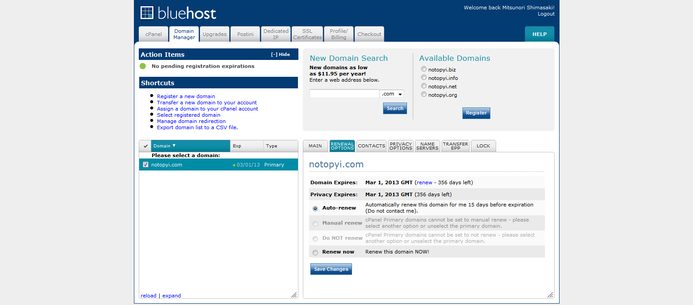This screenshot has height=305, width=693.
Task: Grab the details panel resize handle
Action: (550, 295)
